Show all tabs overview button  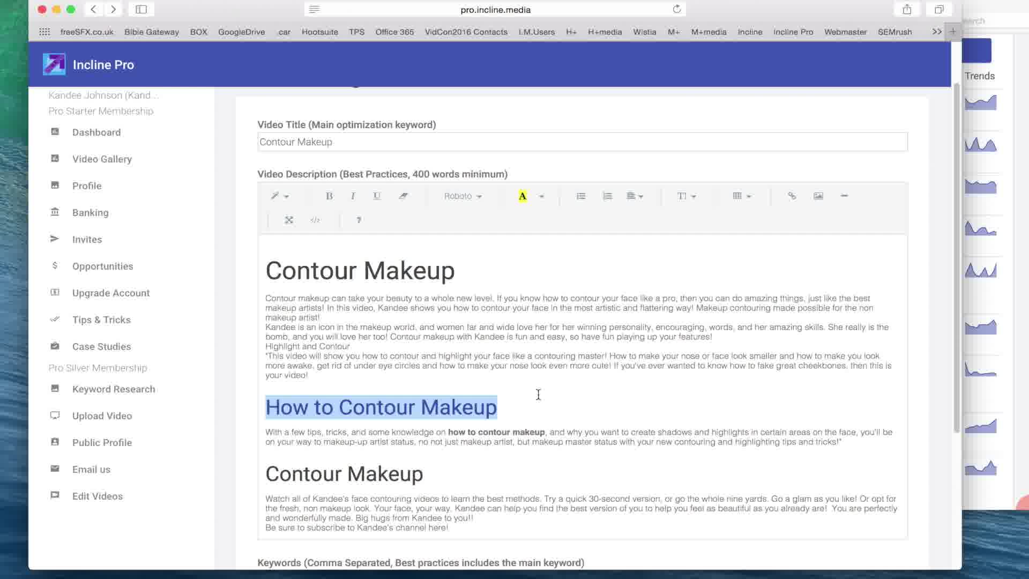pyautogui.click(x=939, y=9)
